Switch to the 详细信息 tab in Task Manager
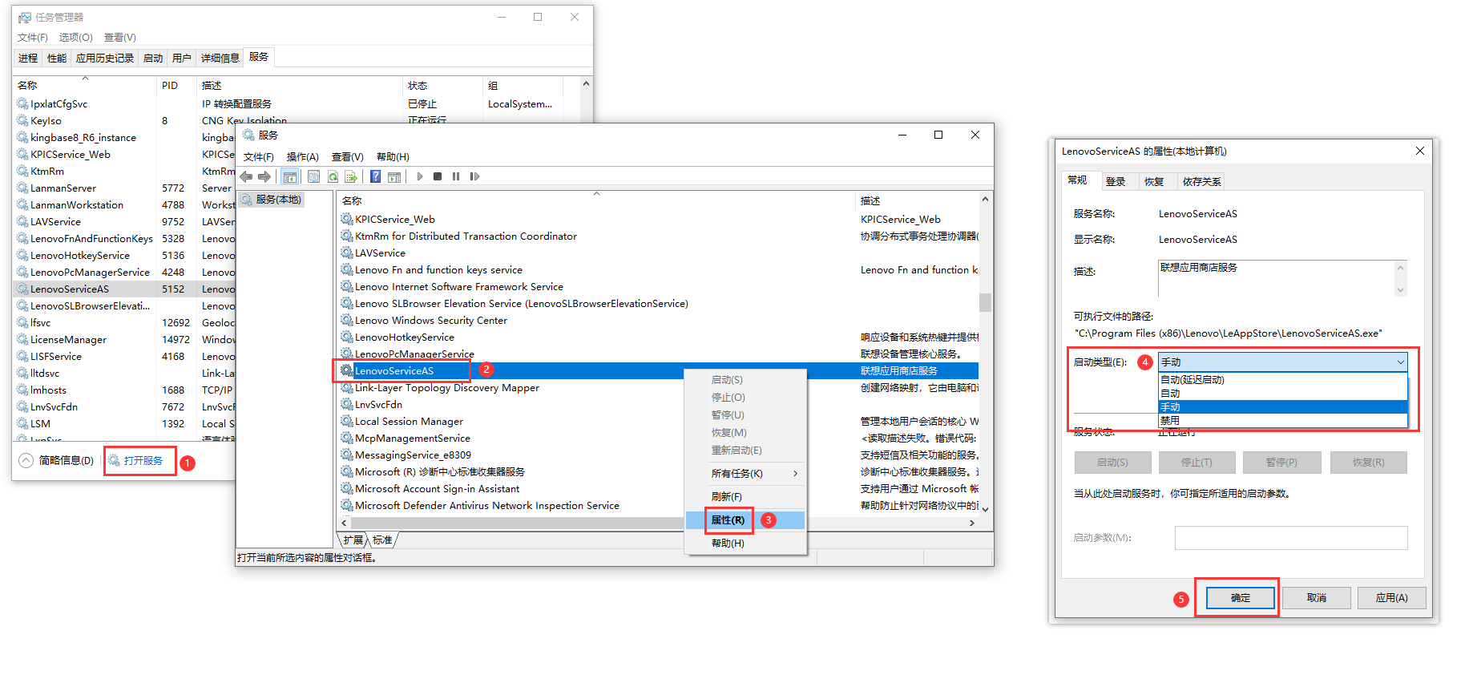 [220, 58]
